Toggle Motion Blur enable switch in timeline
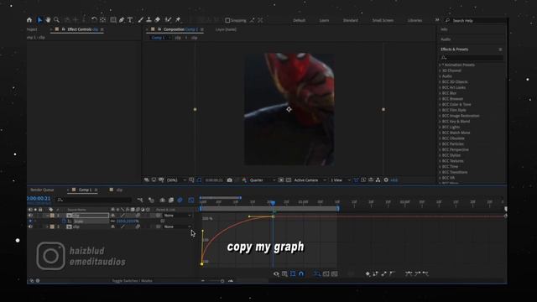 coord(180,200)
